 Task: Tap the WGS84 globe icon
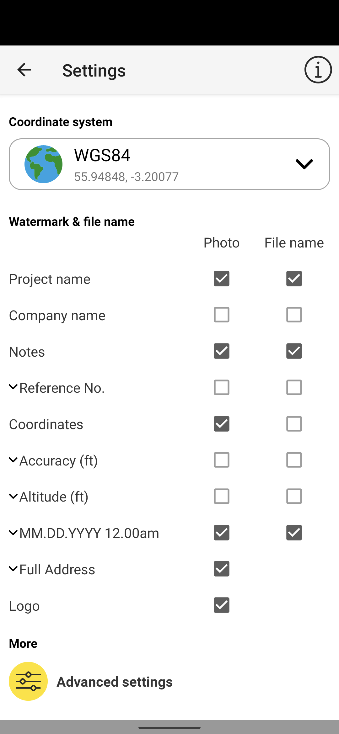[x=43, y=164]
